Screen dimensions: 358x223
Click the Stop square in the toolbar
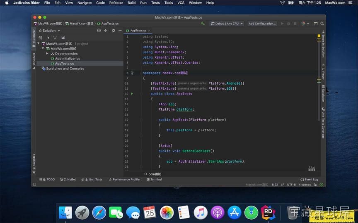(295, 24)
